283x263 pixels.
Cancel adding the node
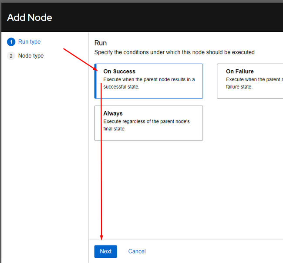coord(137,251)
